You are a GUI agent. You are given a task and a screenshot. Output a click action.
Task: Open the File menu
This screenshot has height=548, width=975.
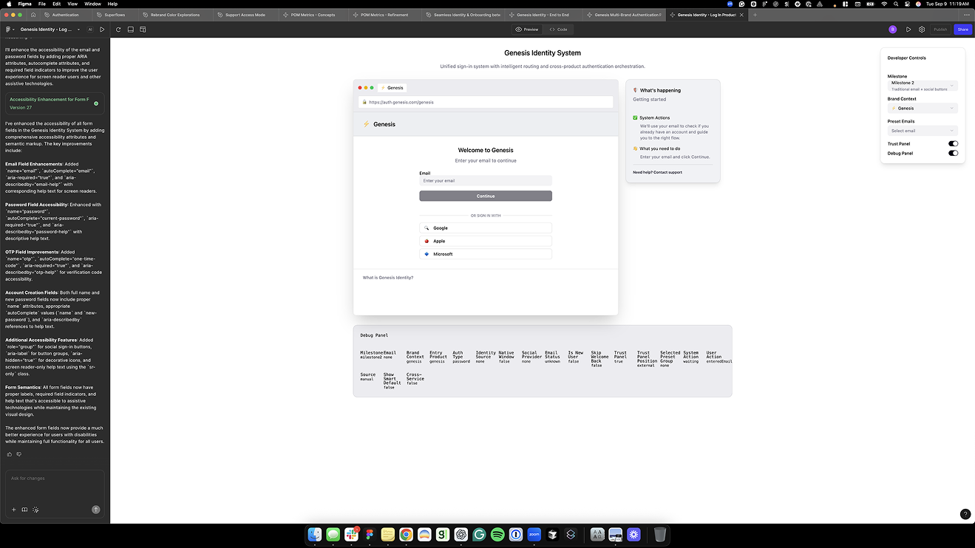[x=42, y=4]
